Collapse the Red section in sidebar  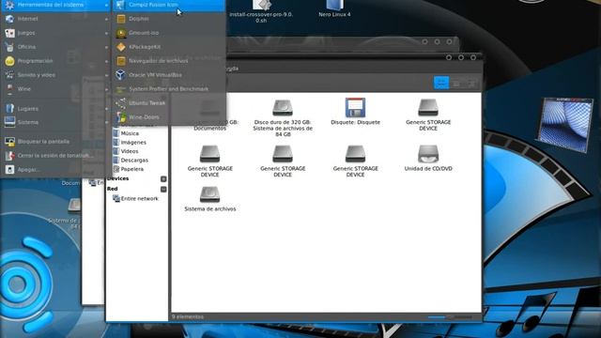pos(163,190)
